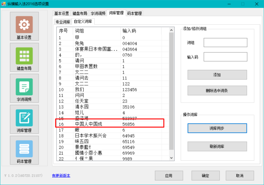Open the 码本管理 stack icon
Image resolution: width=264 pixels, height=185 pixels.
(24, 149)
